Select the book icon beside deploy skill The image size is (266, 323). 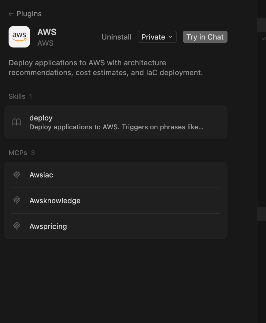(x=17, y=122)
